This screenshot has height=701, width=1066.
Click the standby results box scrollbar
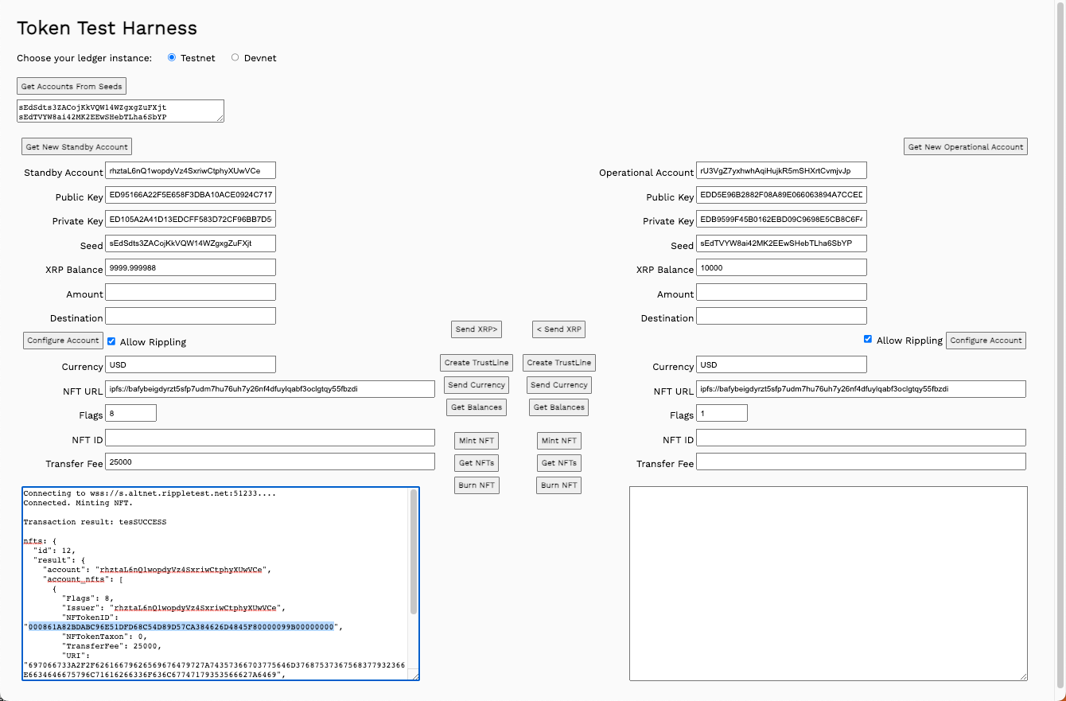tap(413, 557)
